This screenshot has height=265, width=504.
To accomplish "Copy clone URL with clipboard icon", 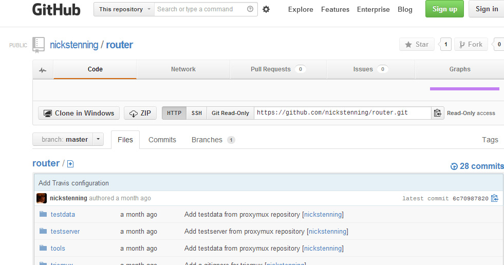I will tap(437, 113).
